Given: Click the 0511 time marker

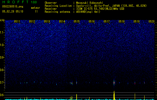Looking at the screenshot, I should coord(17,21).
